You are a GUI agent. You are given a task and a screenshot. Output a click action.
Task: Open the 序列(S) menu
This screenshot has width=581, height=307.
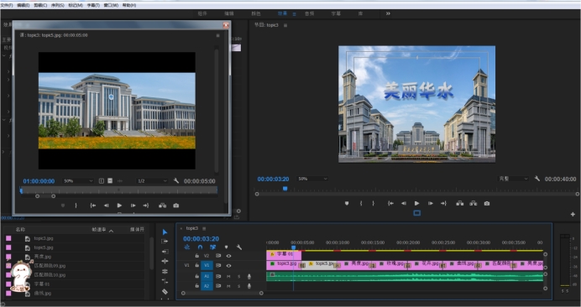(57, 5)
